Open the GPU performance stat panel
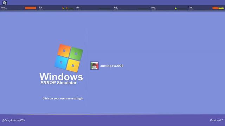 94,8
